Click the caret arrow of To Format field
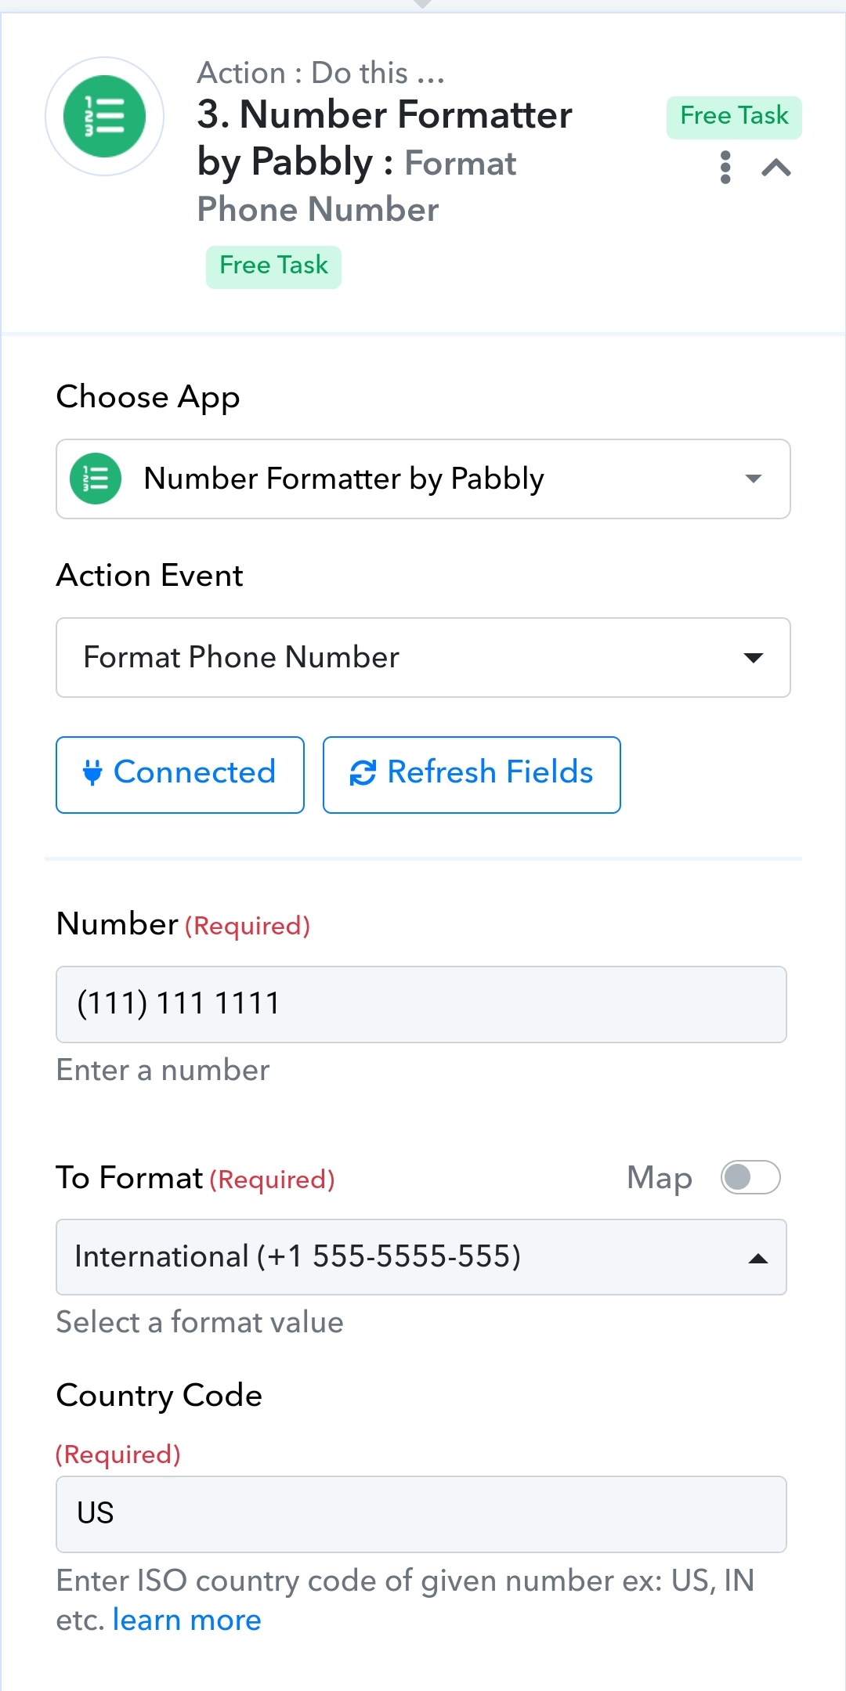 click(757, 1259)
